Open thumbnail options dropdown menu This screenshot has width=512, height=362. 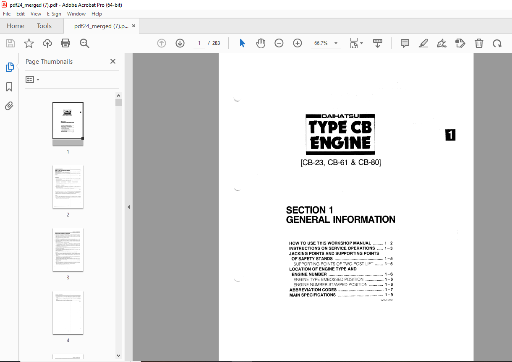tap(32, 79)
